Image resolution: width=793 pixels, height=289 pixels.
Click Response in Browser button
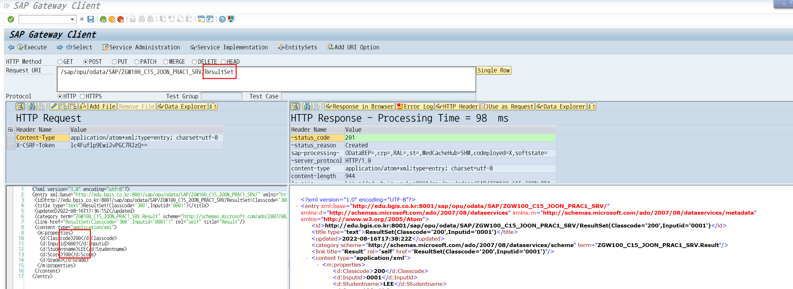[x=360, y=106]
